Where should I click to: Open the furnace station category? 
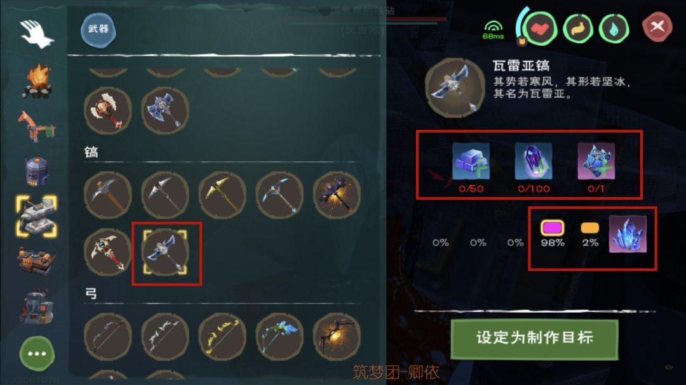click(37, 171)
